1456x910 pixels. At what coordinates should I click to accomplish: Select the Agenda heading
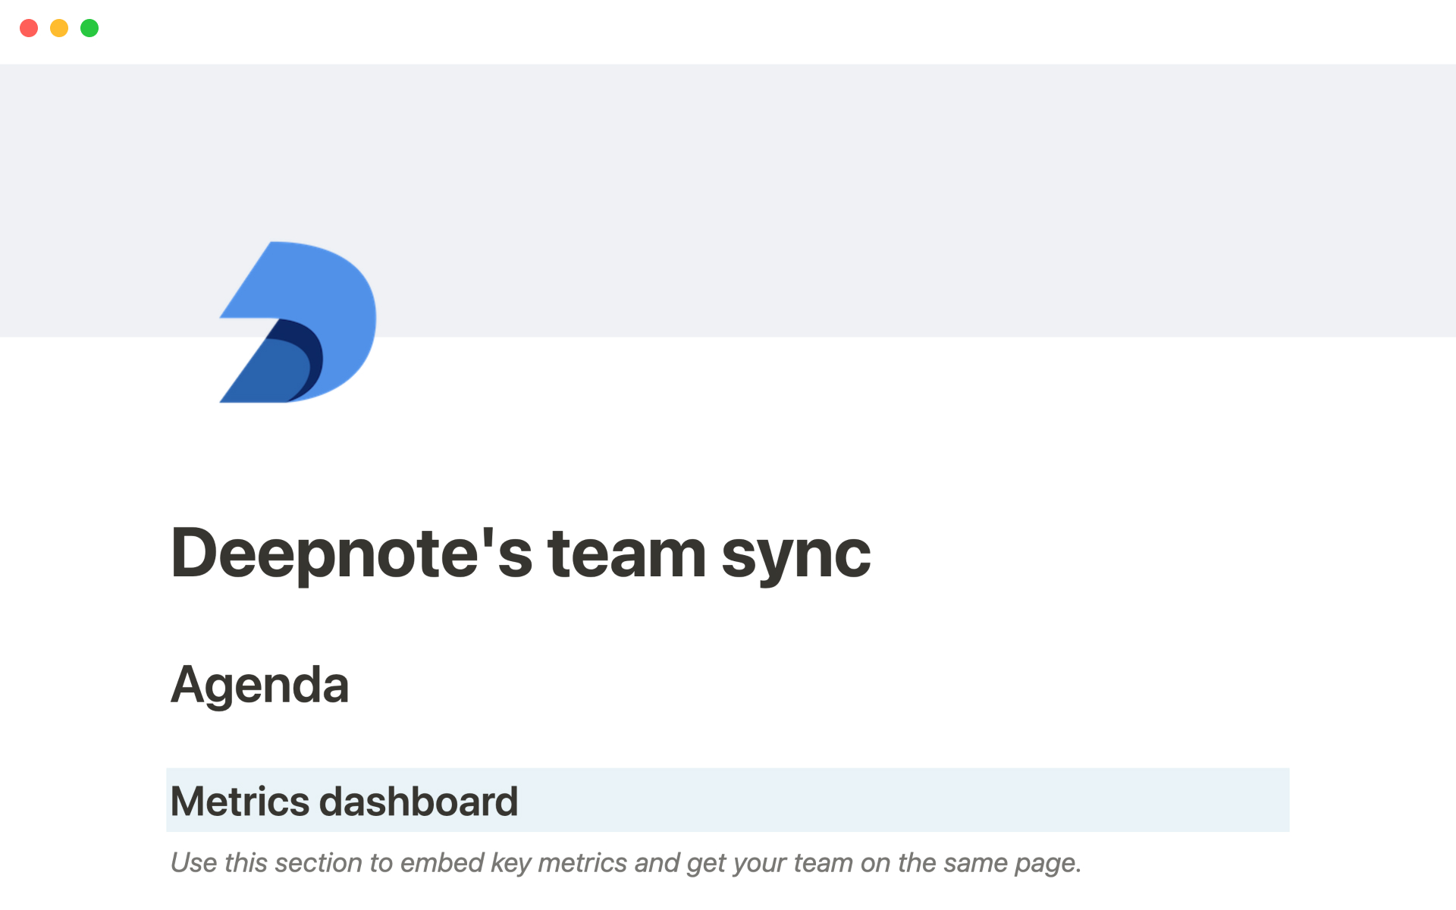pyautogui.click(x=259, y=685)
